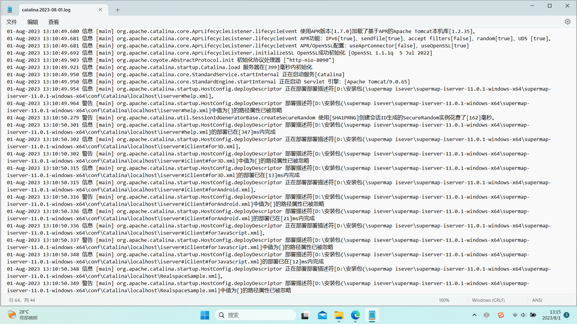Click "Apache Tomcat/9.0.65" in the log
Viewport: 577px width, 324px height.
tap(377, 82)
